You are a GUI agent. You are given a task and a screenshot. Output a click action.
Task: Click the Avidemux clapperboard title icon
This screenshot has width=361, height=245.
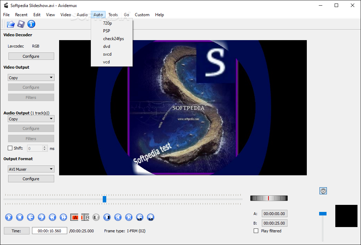tap(6, 5)
